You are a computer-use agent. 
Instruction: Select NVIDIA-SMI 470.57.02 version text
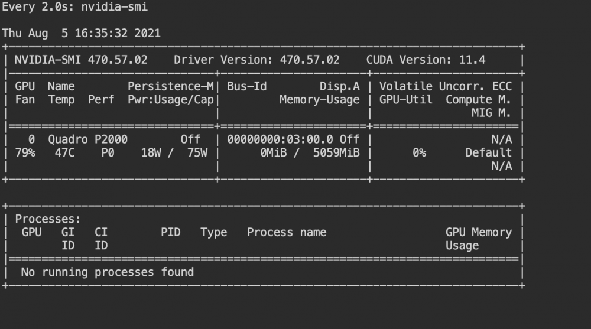tap(81, 60)
